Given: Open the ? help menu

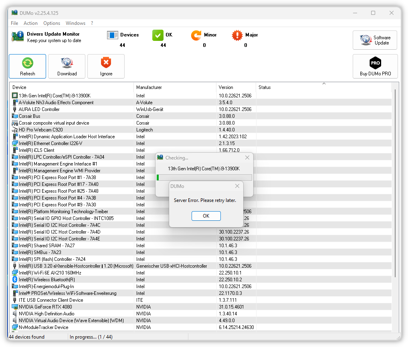Looking at the screenshot, I should (x=92, y=23).
